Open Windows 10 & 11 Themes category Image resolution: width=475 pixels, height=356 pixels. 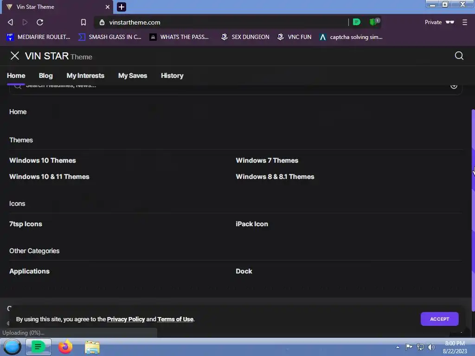tap(49, 177)
